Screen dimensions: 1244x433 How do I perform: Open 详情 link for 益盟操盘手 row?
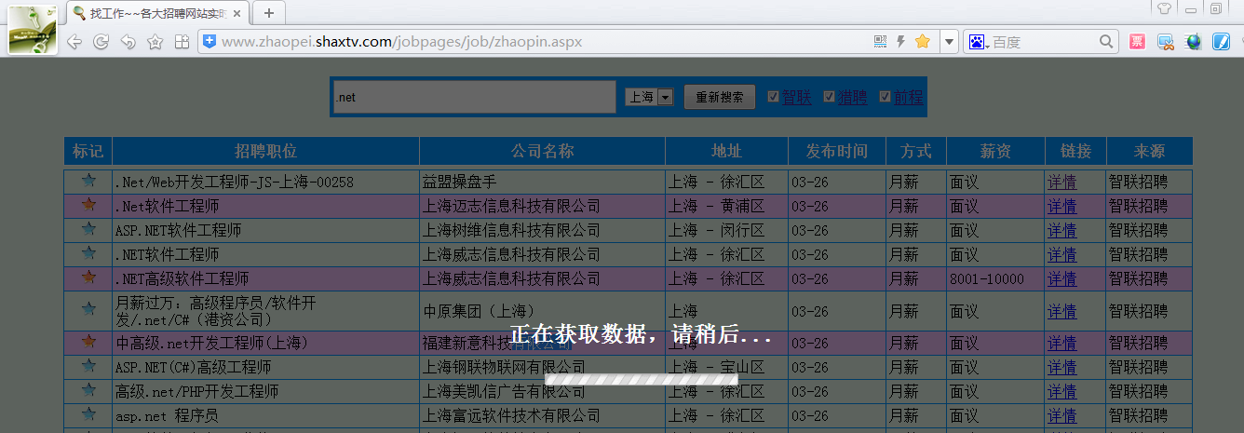pyautogui.click(x=1061, y=182)
